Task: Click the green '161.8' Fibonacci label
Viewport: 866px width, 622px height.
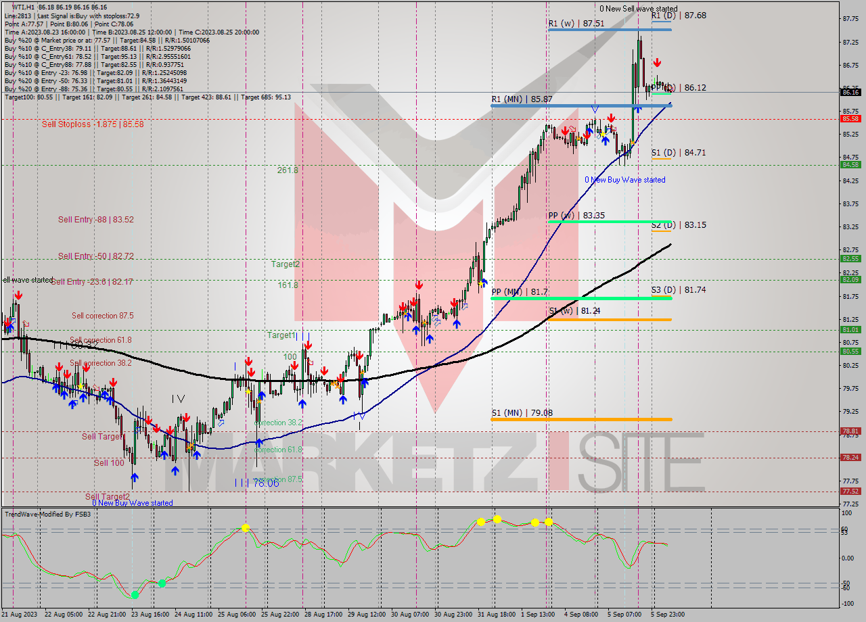Action: point(288,285)
